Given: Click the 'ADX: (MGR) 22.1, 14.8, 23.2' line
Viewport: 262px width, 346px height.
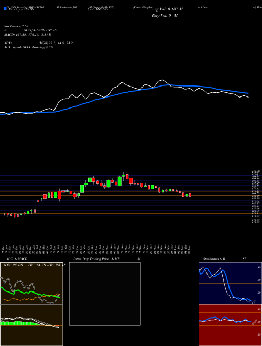Looking at the screenshot, I should pyautogui.click(x=39, y=43).
